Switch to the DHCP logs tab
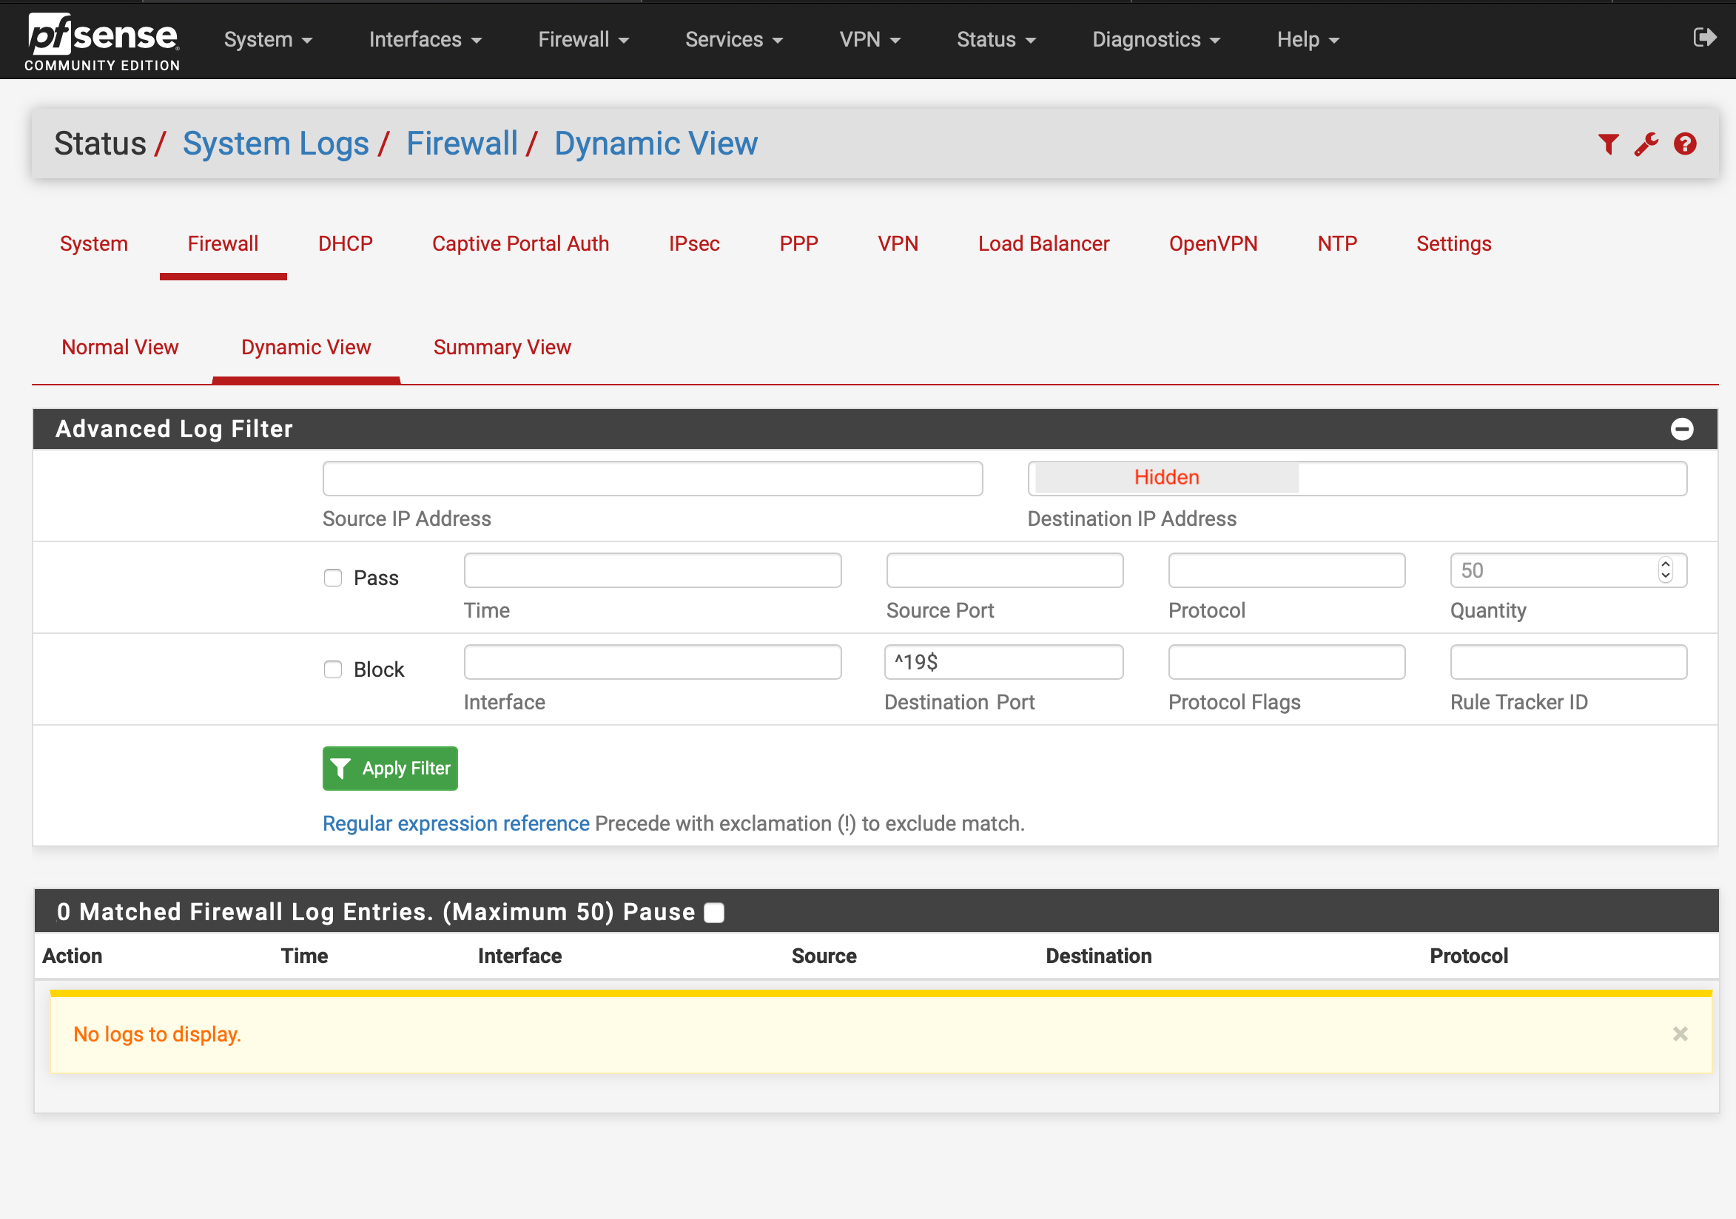The image size is (1736, 1219). [345, 243]
